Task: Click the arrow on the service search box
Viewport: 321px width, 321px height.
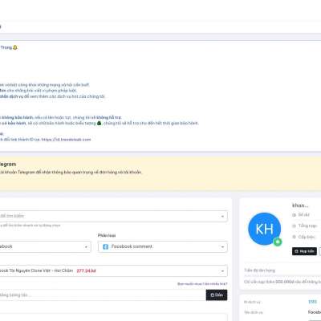Action: pos(222,216)
